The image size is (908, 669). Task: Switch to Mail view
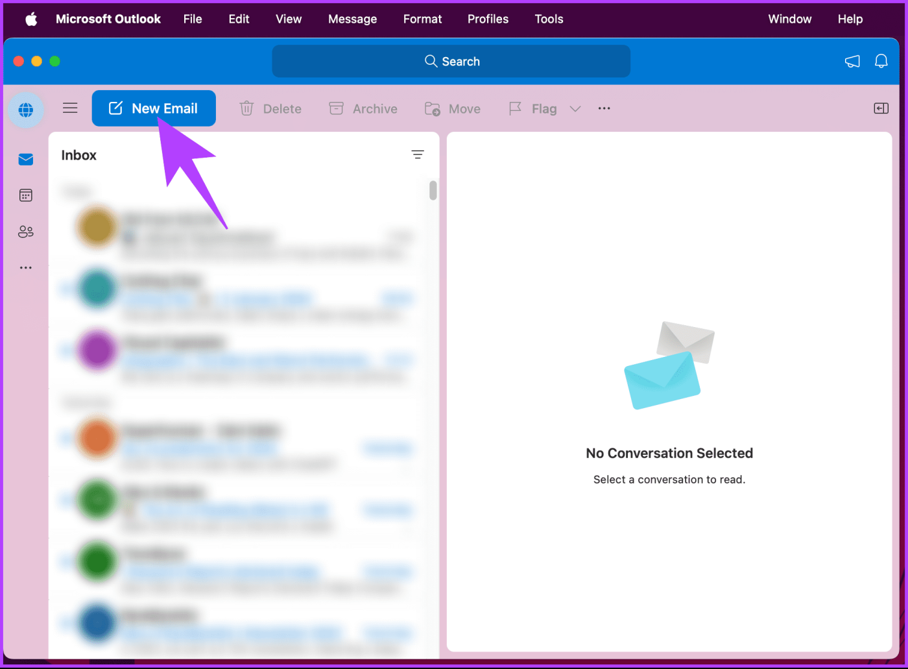pyautogui.click(x=26, y=160)
